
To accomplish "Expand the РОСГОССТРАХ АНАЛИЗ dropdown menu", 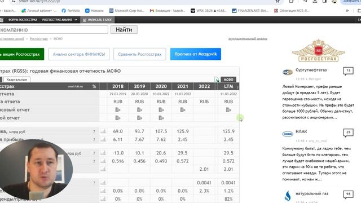I will (x=59, y=20).
